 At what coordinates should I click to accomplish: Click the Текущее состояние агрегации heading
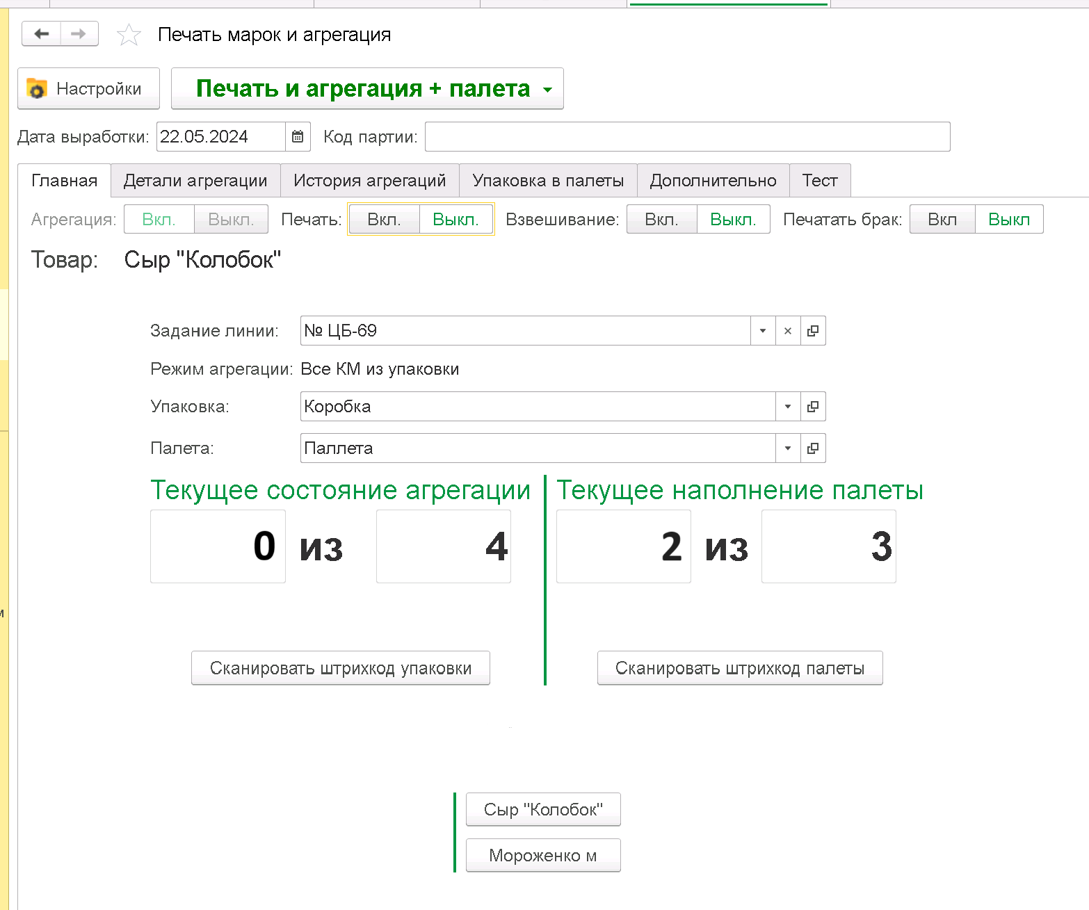pos(341,491)
